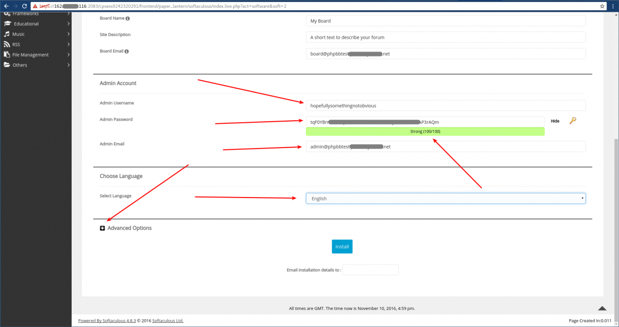Click the Select Language label

click(x=116, y=195)
